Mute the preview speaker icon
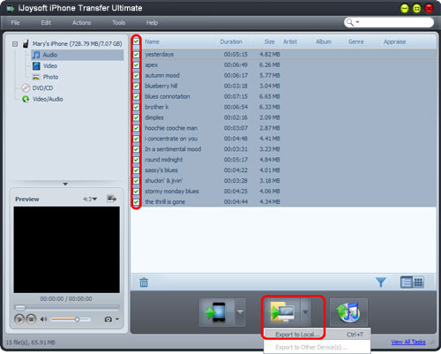 (x=43, y=320)
